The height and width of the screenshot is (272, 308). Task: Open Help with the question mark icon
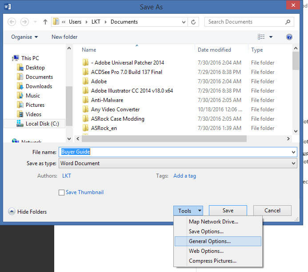coord(289,37)
